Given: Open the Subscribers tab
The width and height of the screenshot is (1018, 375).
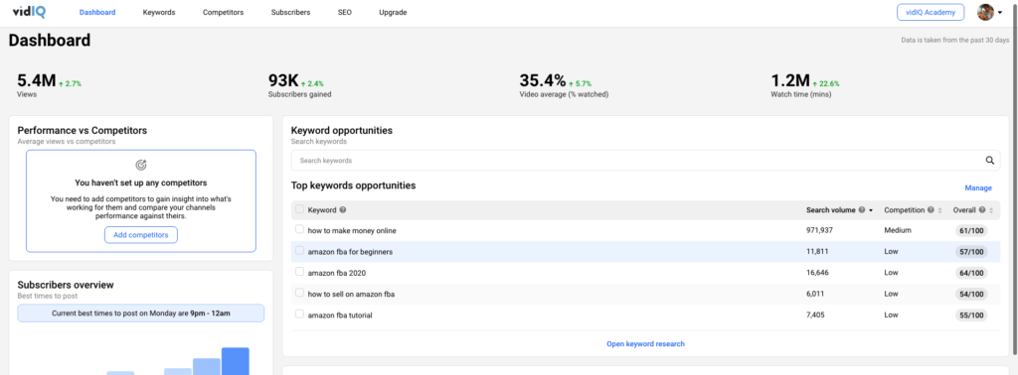Looking at the screenshot, I should 291,12.
